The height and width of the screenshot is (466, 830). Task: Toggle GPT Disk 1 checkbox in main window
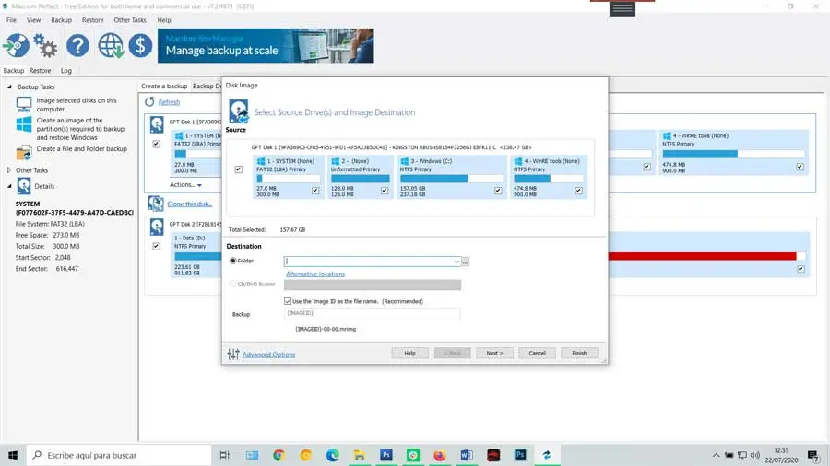pyautogui.click(x=156, y=144)
